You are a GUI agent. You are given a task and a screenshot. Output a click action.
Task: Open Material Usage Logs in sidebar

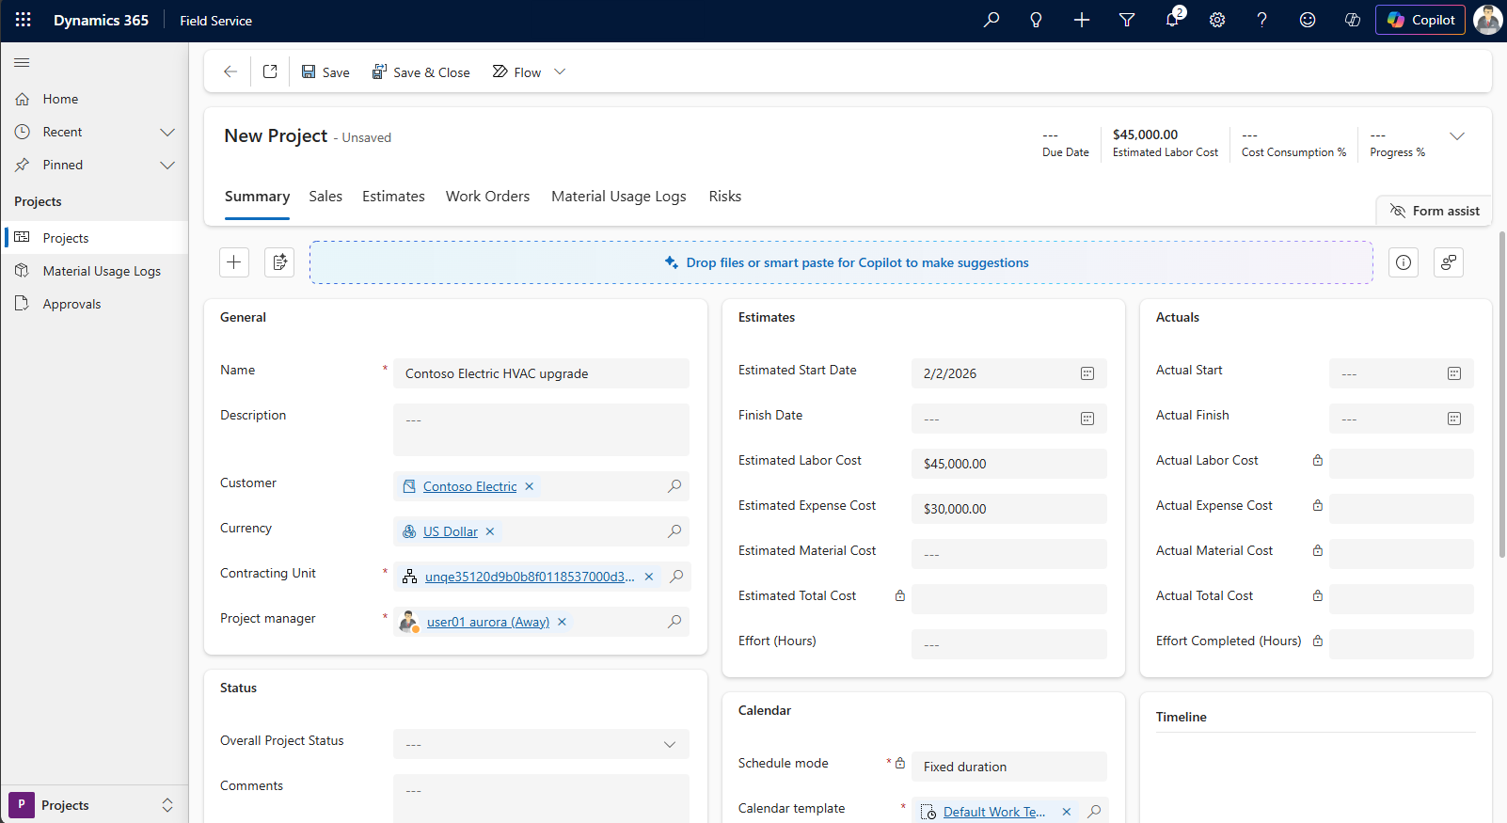coord(94,271)
